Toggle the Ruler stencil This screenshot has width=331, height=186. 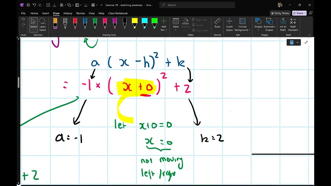click(x=217, y=23)
